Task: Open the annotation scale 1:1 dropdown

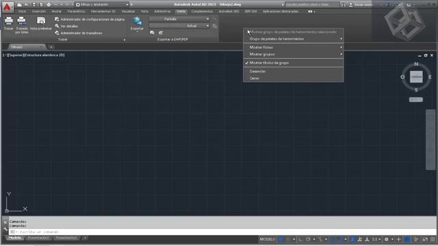Action: [376, 239]
